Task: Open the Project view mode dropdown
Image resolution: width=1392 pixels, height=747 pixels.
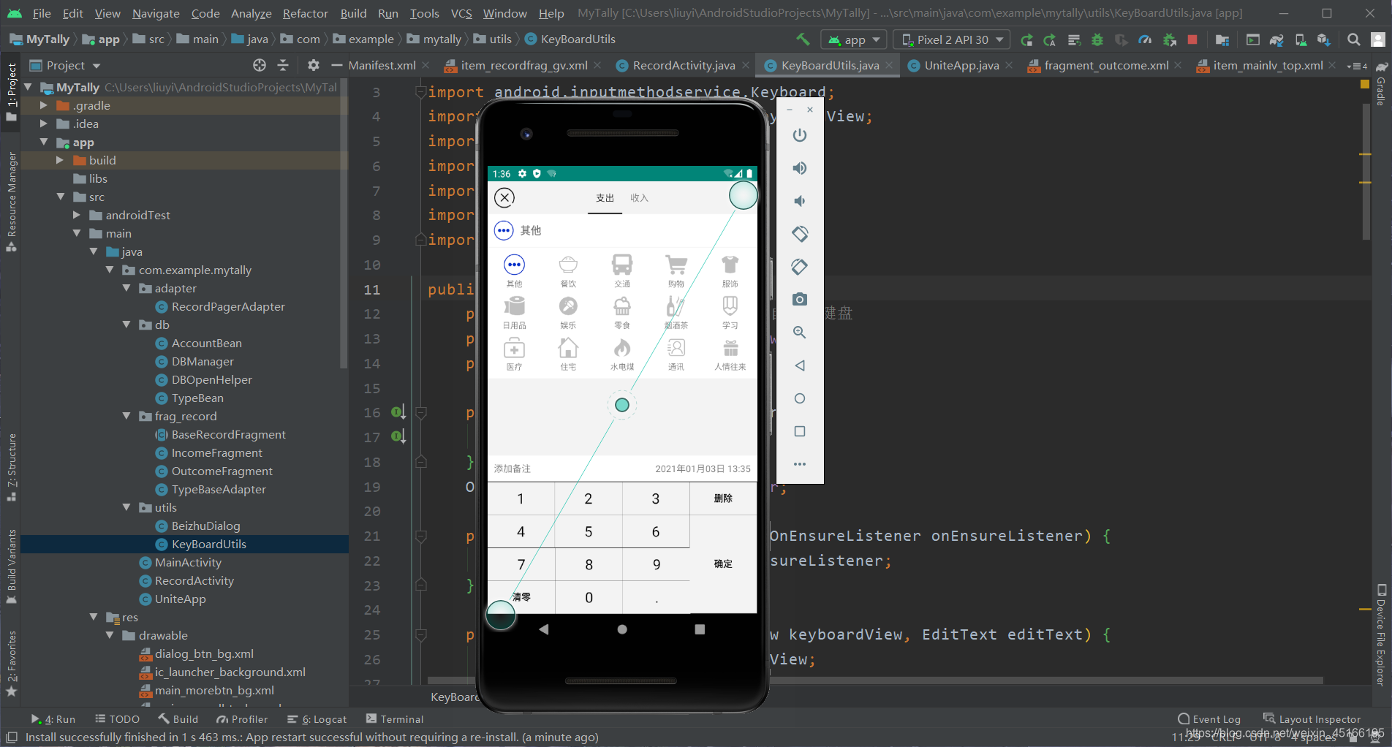Action: [x=65, y=66]
